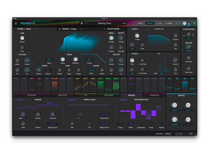The image size is (209, 157).
Task: Click next Random 2 mode arrow
Action: tap(98, 100)
